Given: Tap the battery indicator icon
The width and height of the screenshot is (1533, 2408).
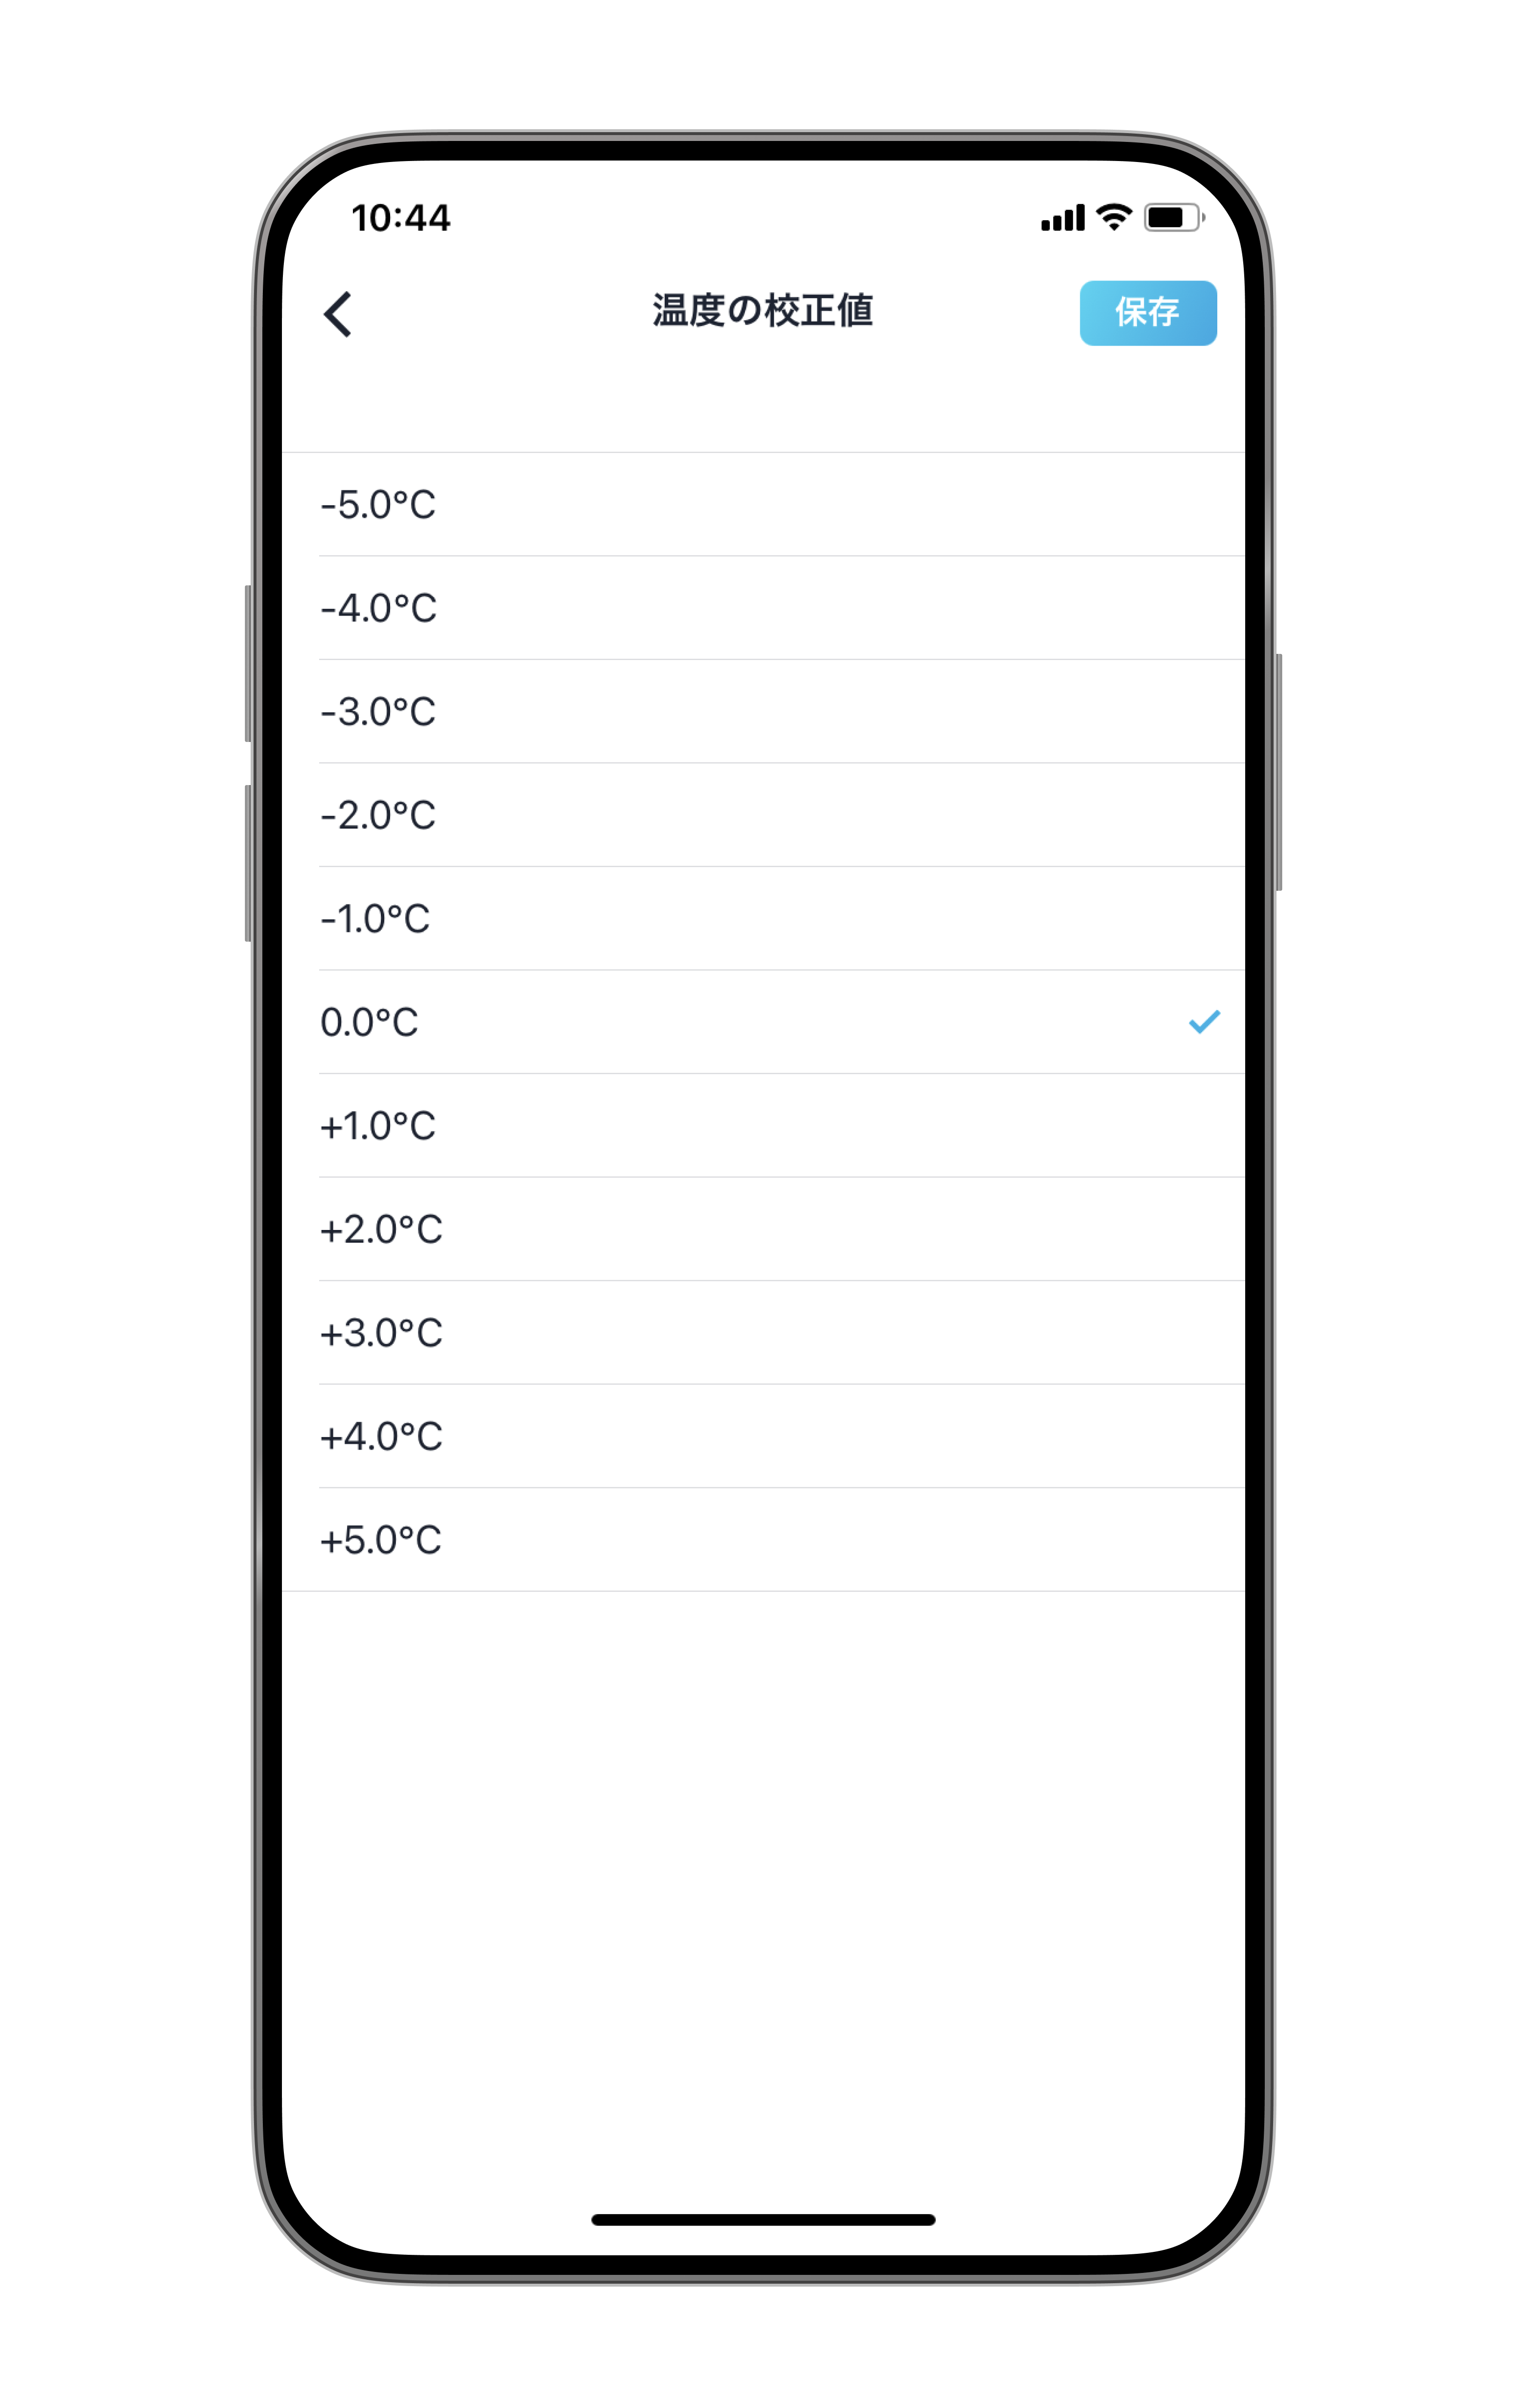Looking at the screenshot, I should tap(1174, 217).
